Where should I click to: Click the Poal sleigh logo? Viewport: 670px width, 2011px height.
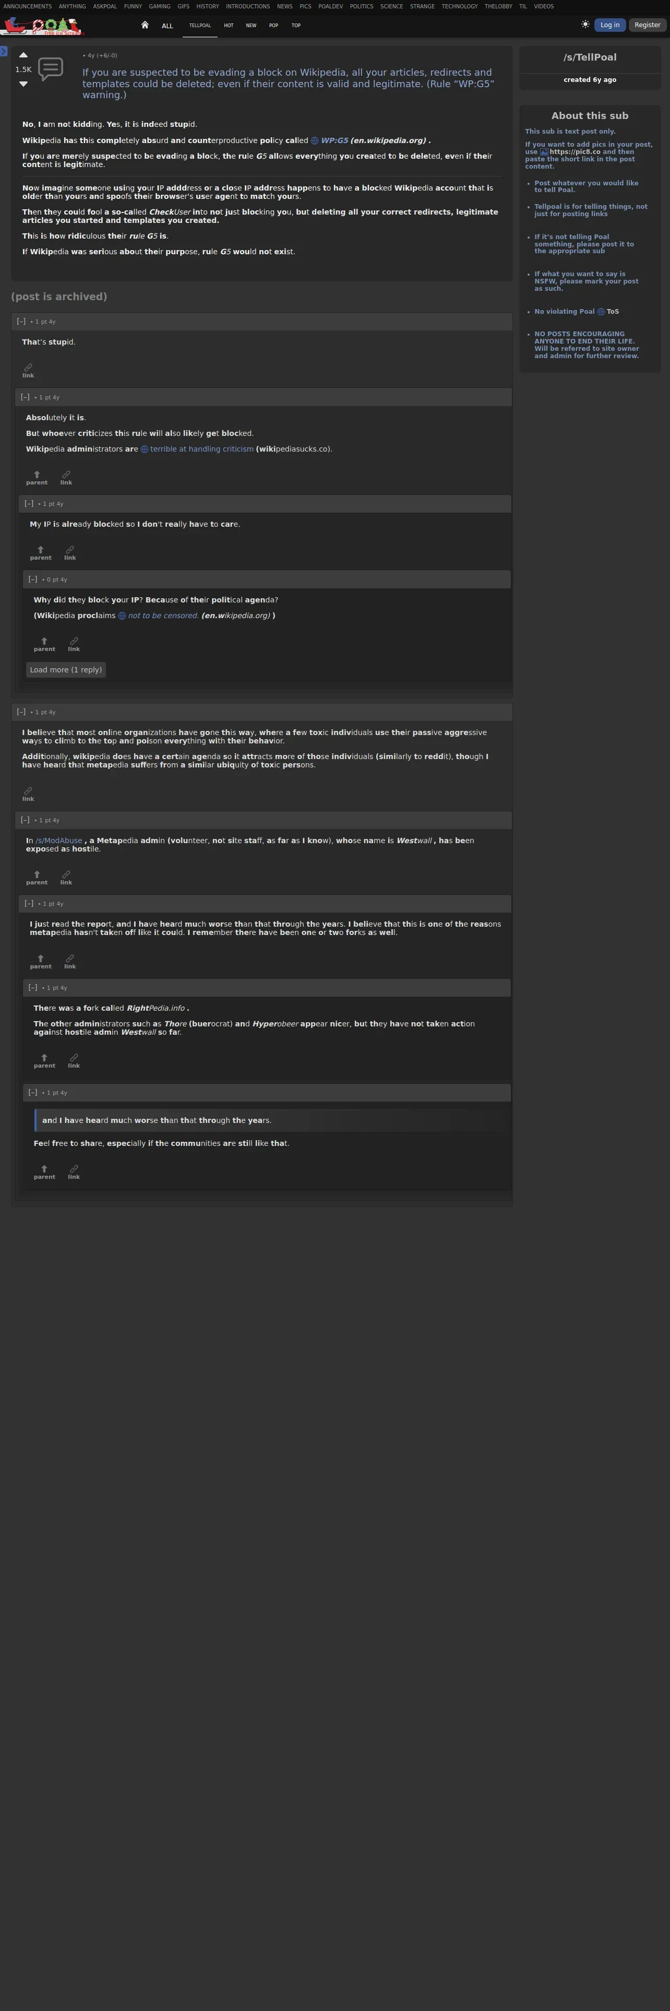pos(42,26)
